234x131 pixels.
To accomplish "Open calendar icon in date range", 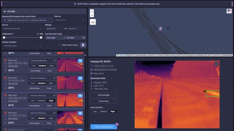I will click(84, 38).
